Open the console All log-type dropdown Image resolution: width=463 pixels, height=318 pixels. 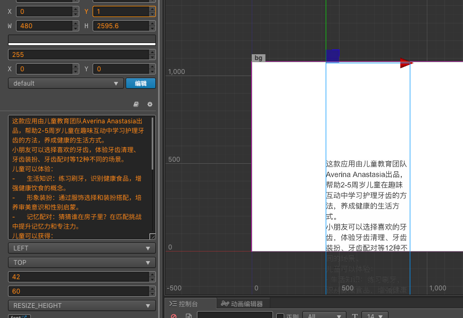click(x=324, y=316)
